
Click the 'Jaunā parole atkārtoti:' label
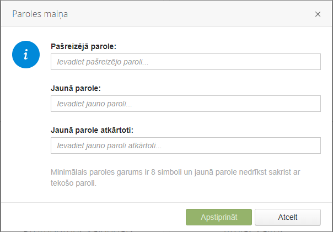[x=92, y=130]
